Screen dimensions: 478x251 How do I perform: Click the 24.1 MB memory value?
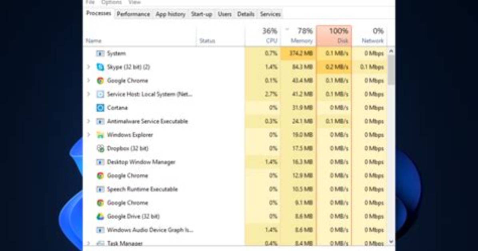pos(303,122)
